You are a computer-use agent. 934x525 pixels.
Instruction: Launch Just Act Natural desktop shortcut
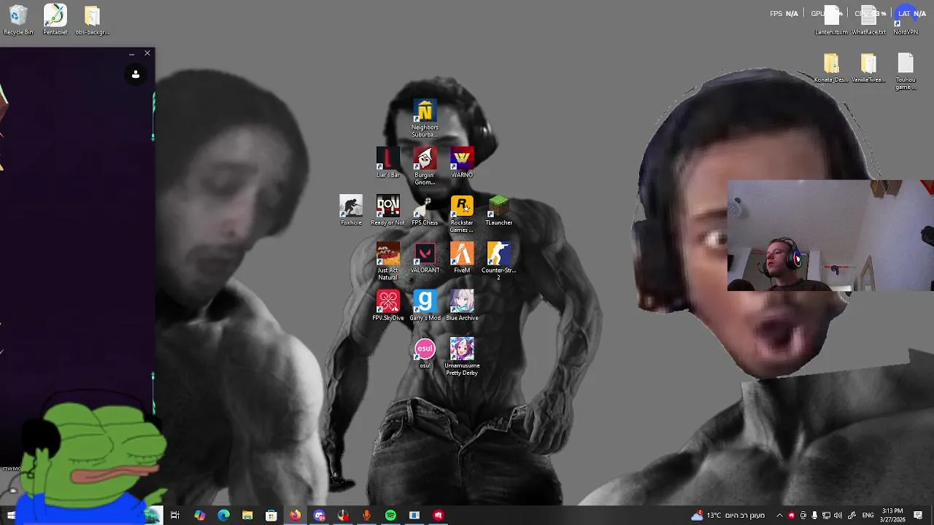387,261
